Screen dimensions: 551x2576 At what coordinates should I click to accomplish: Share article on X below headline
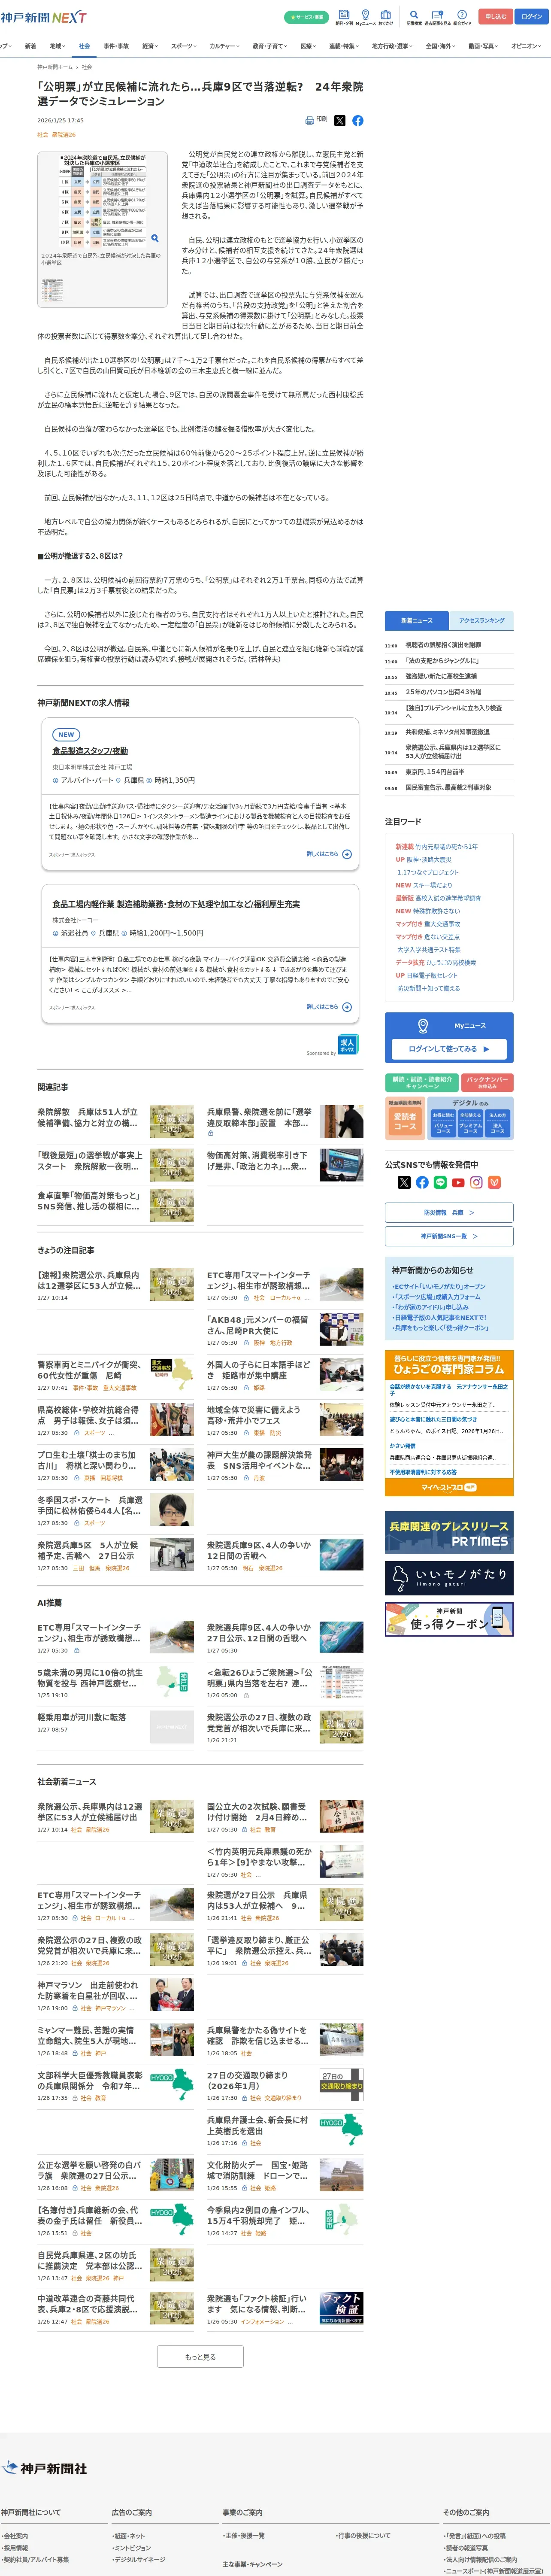(340, 120)
